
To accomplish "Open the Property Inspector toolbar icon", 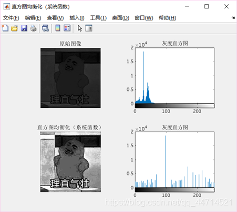I will click(89, 28).
